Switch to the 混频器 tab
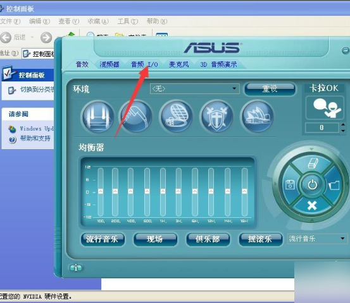 tap(109, 64)
